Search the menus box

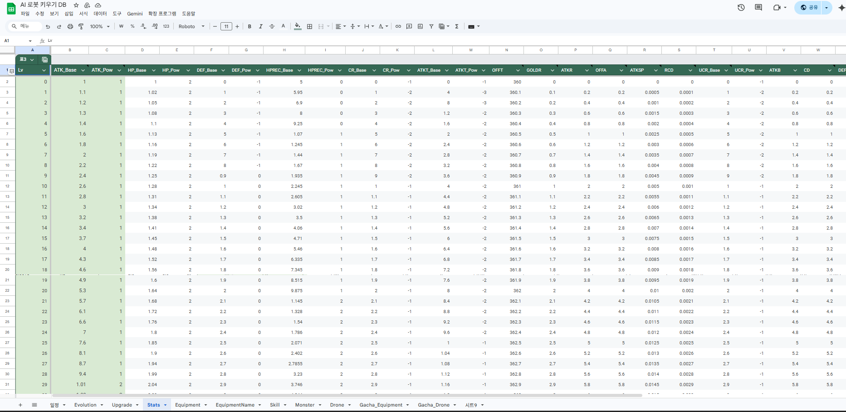[x=26, y=26]
